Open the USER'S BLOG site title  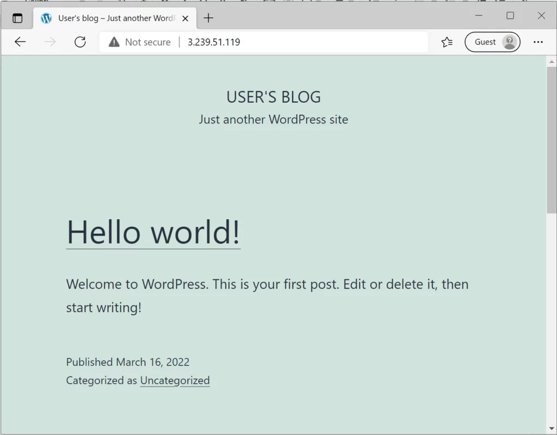coord(274,97)
